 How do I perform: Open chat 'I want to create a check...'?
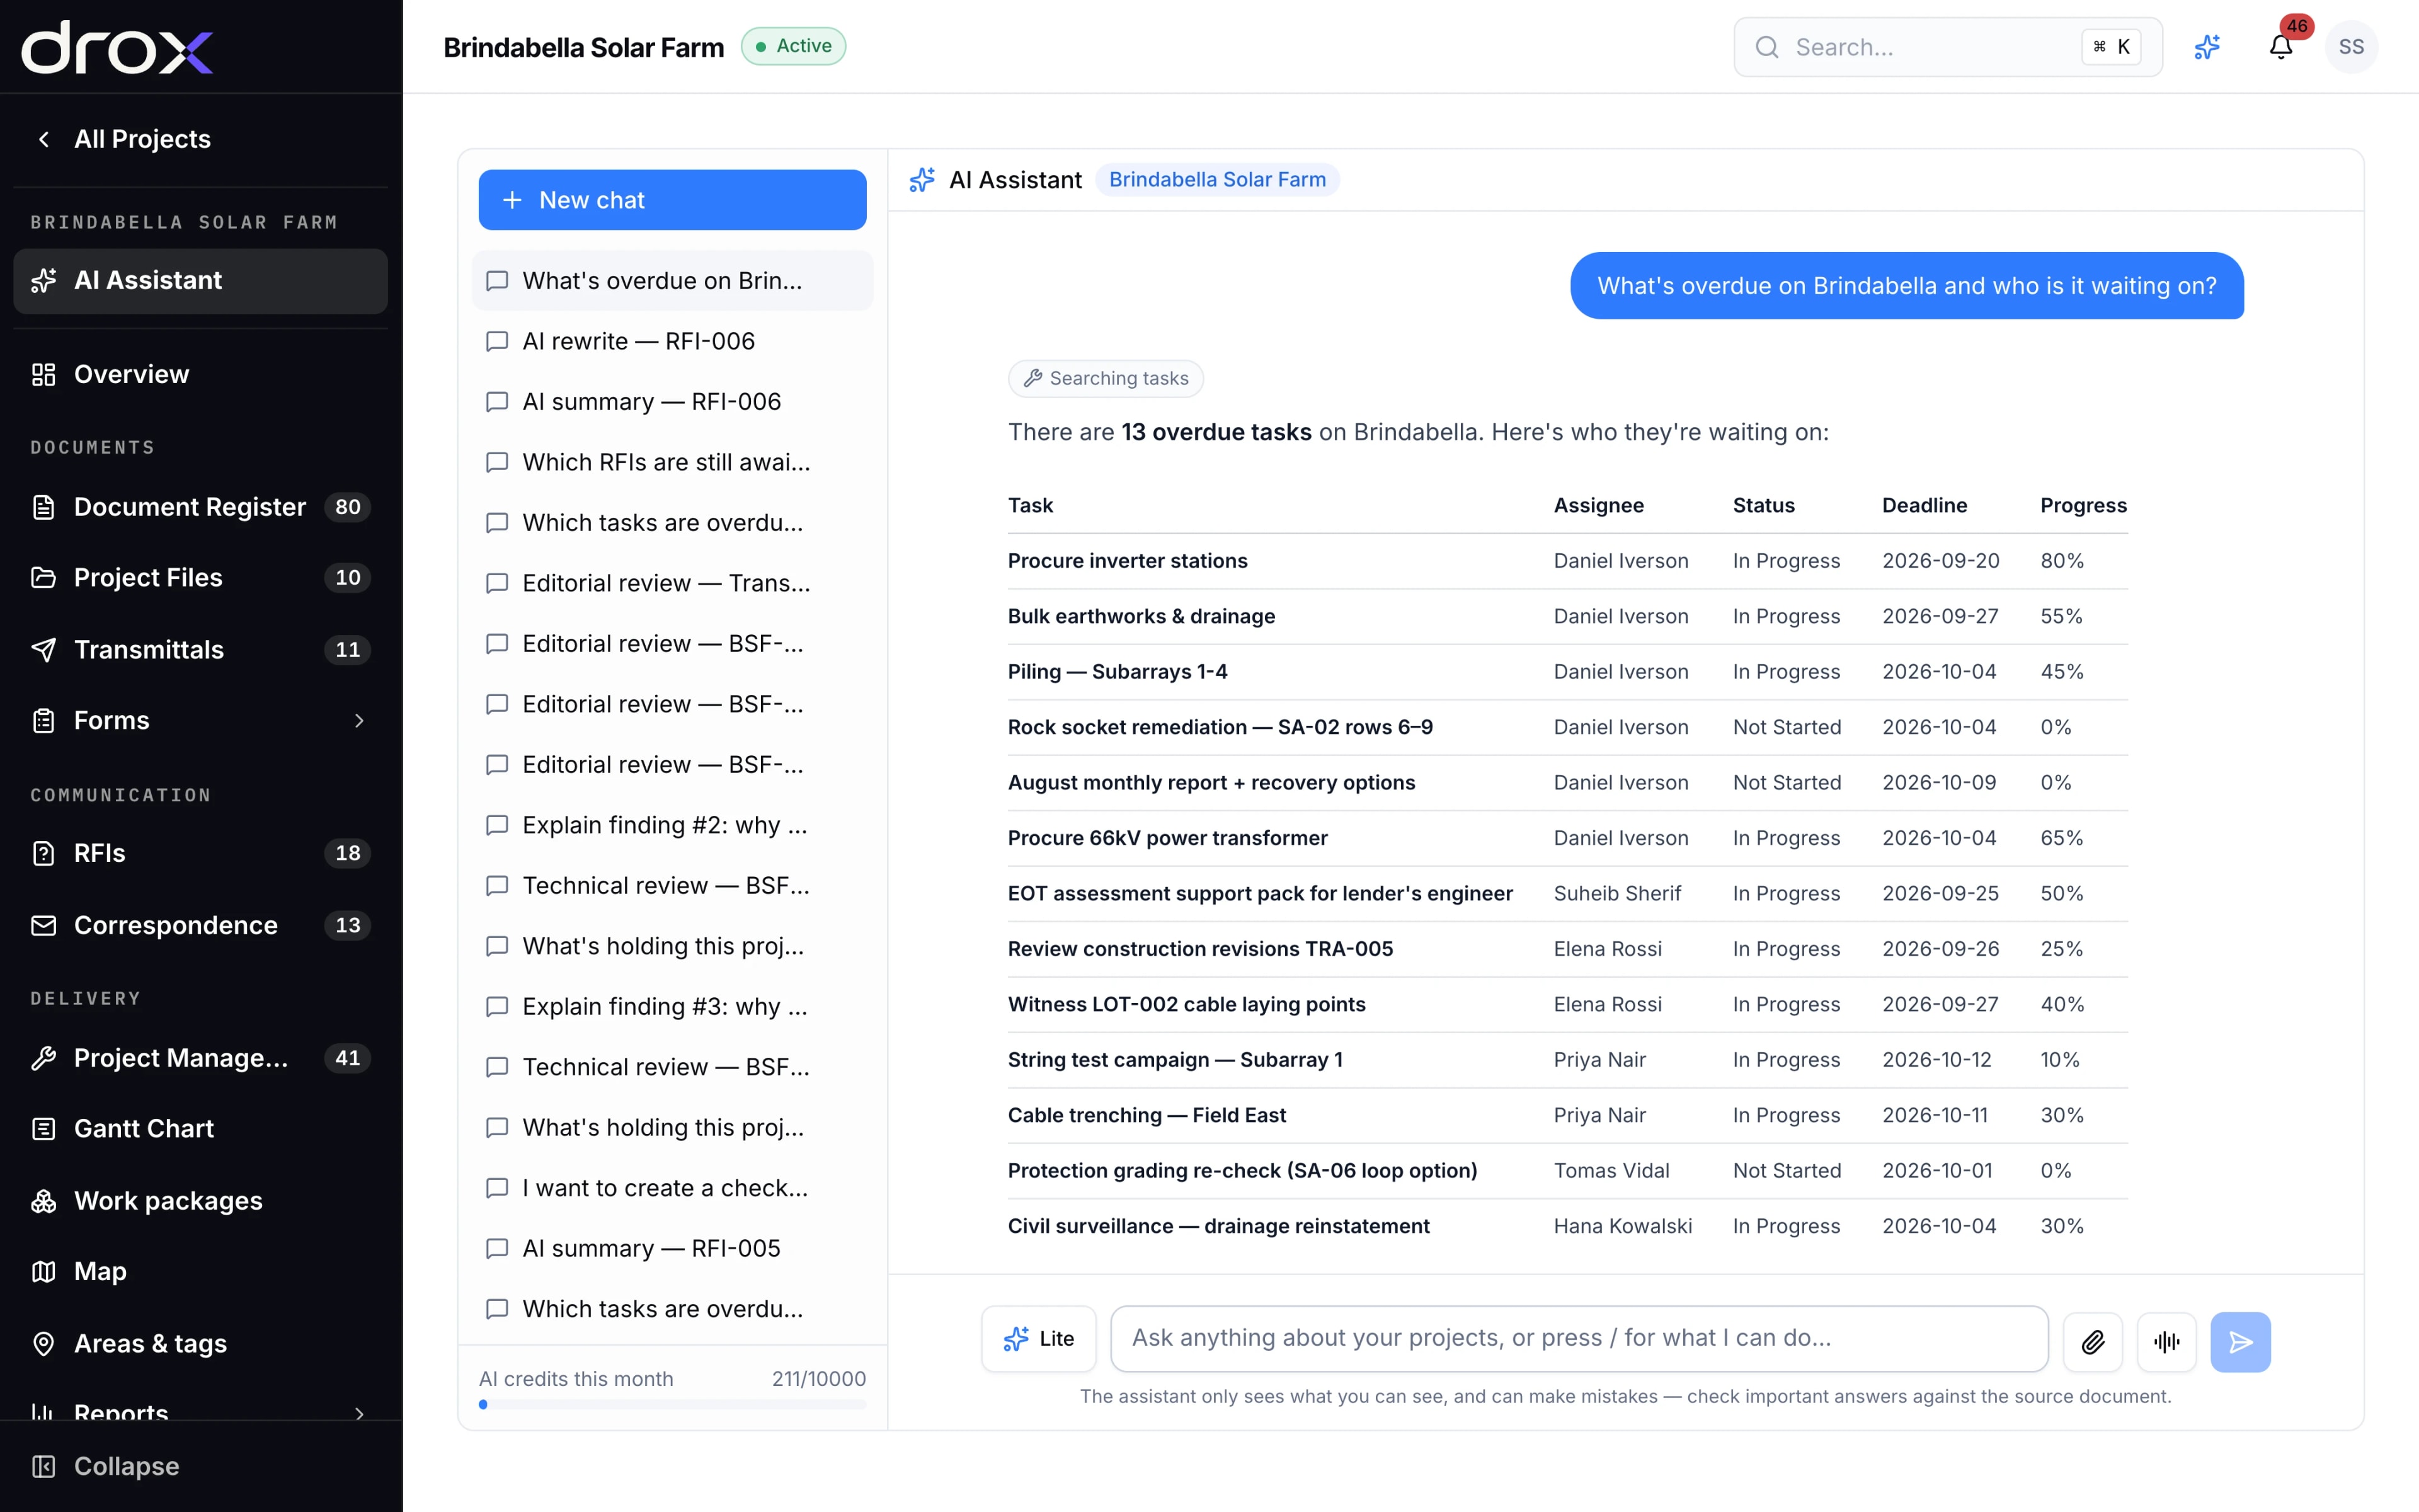pyautogui.click(x=672, y=1188)
